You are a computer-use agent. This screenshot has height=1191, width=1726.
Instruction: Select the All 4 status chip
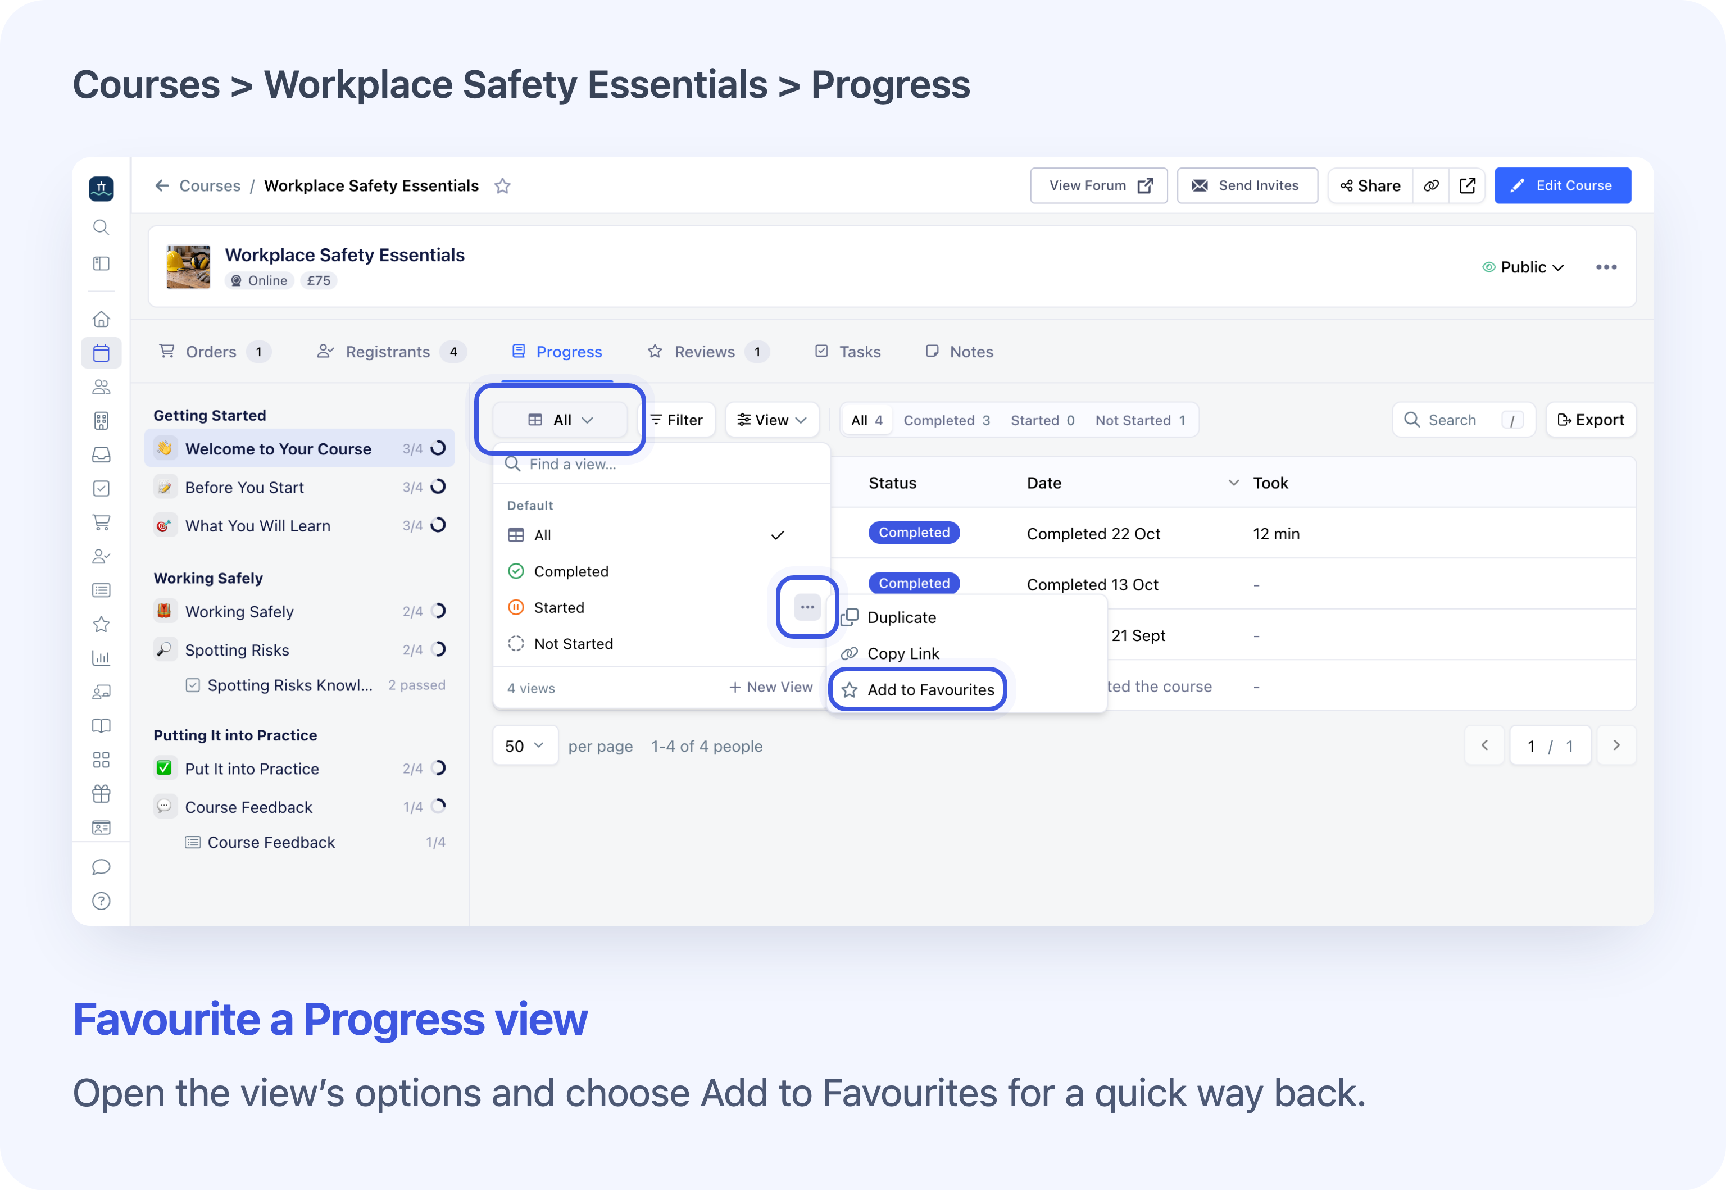click(867, 420)
